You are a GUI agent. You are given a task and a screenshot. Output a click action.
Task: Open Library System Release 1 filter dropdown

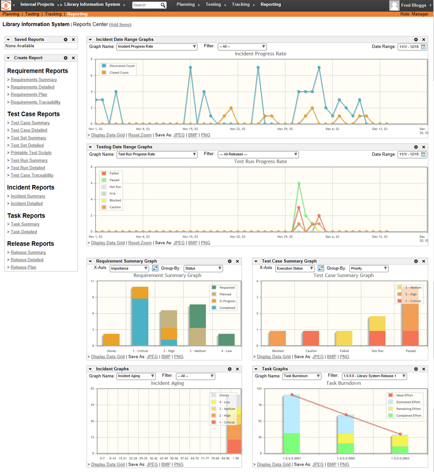[x=375, y=376]
